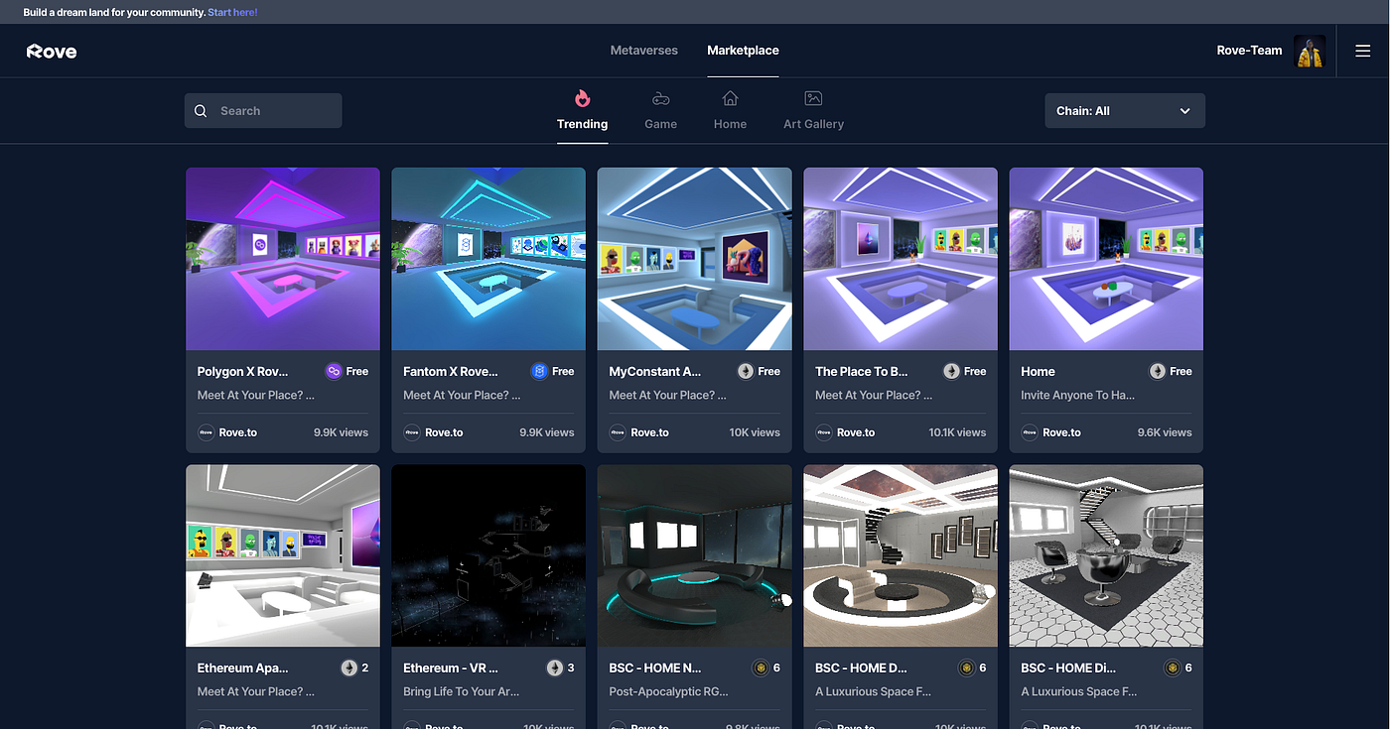This screenshot has height=729, width=1390.
Task: Select the Game category label
Action: pos(660,124)
